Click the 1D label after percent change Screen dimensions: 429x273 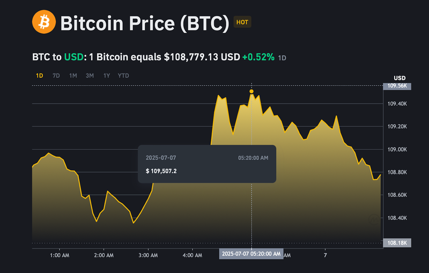pos(282,57)
